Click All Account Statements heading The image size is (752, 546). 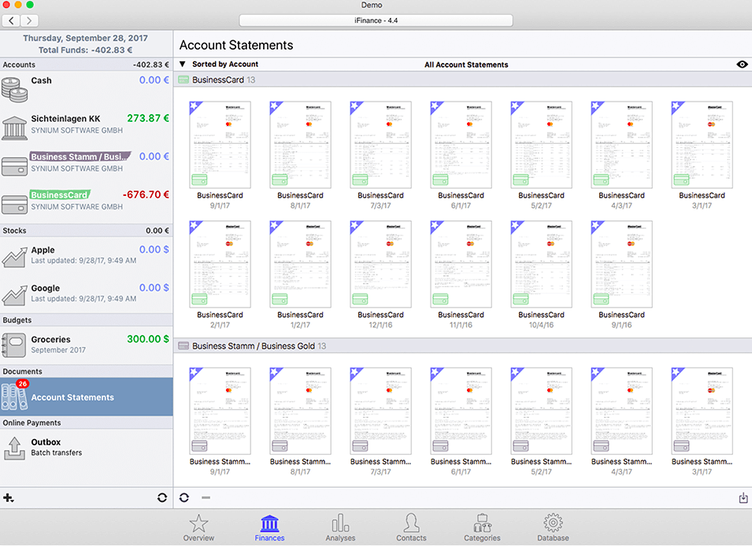[466, 65]
